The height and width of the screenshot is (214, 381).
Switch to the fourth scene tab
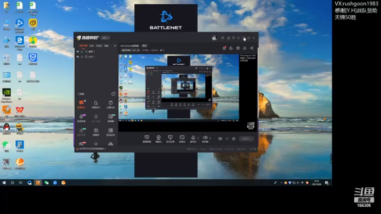106,46
